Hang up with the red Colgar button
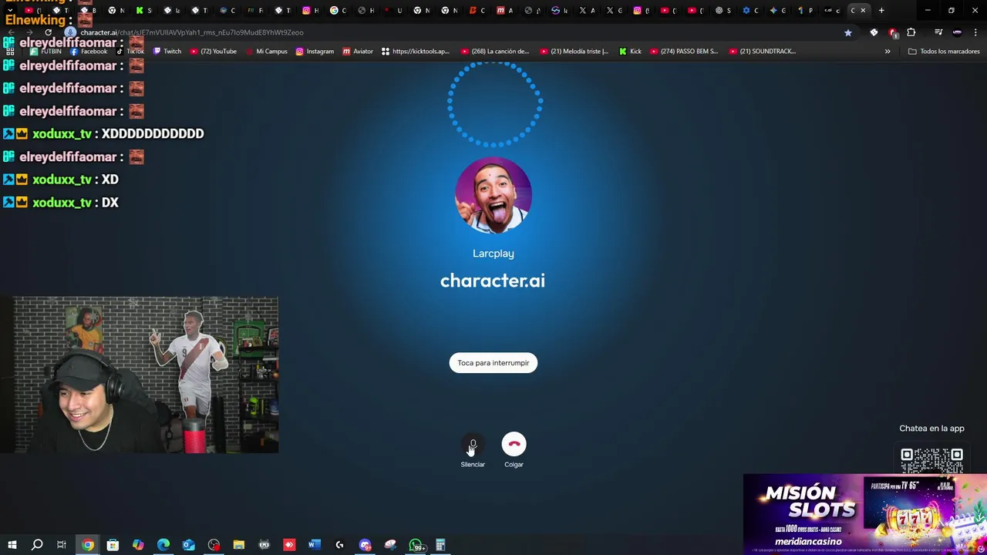 click(514, 445)
